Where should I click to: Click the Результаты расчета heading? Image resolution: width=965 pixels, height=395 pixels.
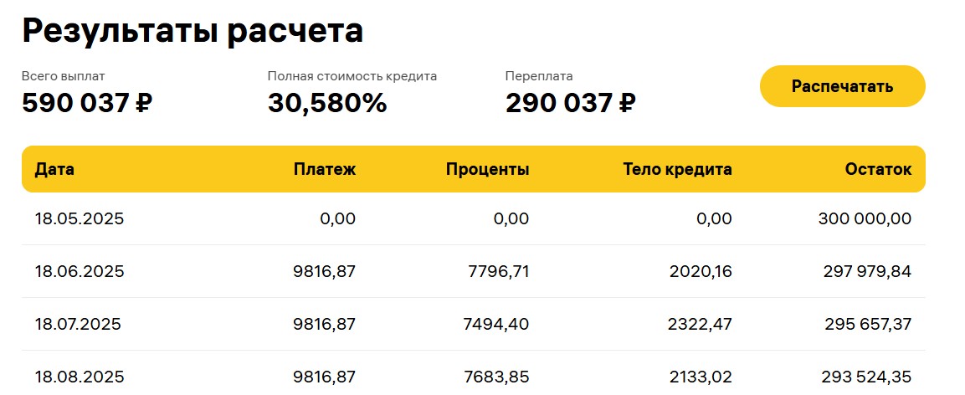click(192, 30)
